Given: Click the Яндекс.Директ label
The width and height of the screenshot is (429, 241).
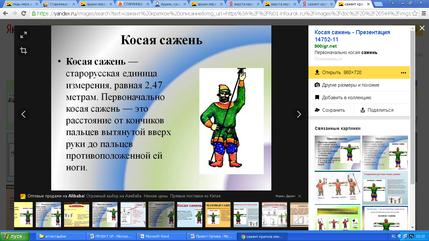Looking at the screenshot, I should click(x=285, y=196).
